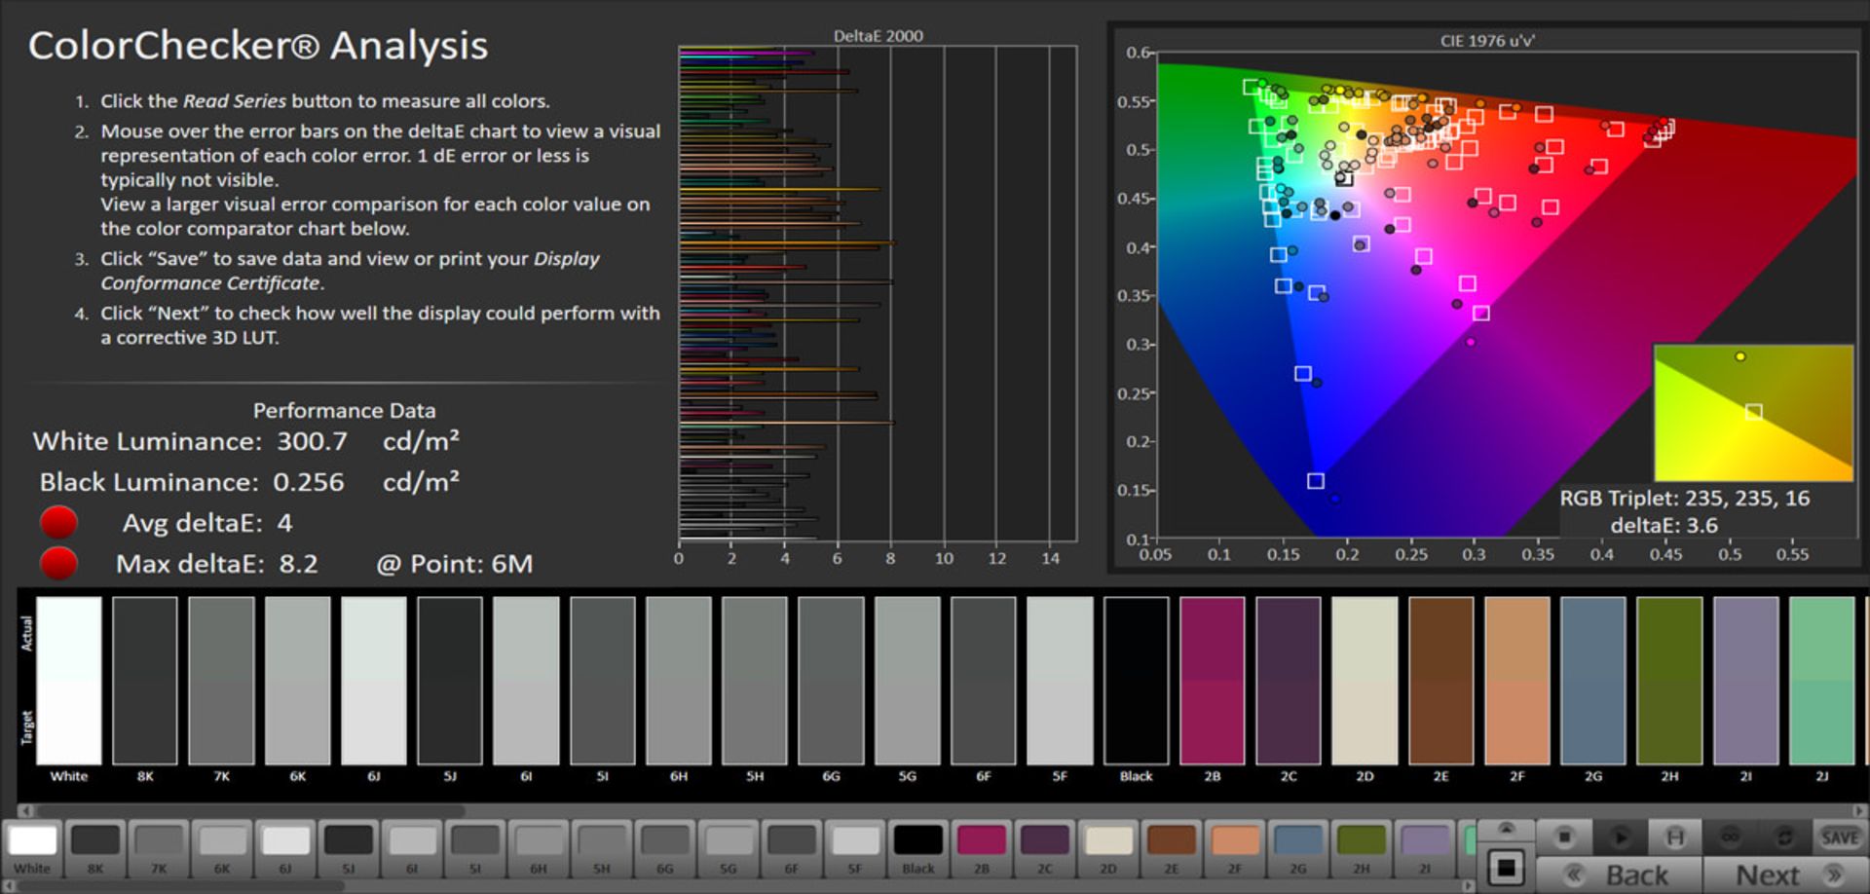The height and width of the screenshot is (894, 1870).
Task: Click the continuous read infinity icon
Action: pyautogui.click(x=1730, y=838)
